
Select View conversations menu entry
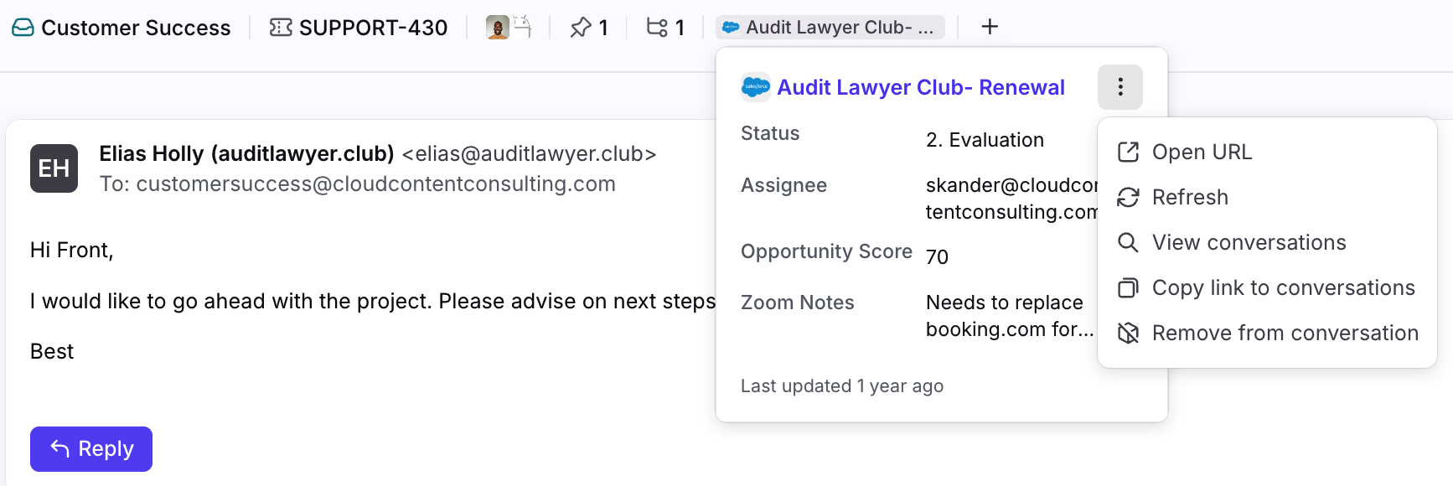coord(1248,242)
